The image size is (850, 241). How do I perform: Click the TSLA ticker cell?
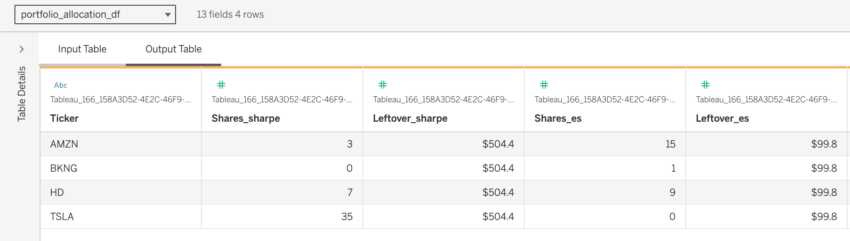click(x=121, y=216)
